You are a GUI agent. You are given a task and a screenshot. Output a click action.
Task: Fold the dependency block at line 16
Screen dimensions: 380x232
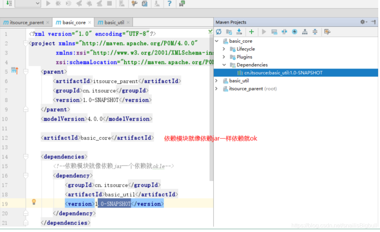tap(26, 175)
